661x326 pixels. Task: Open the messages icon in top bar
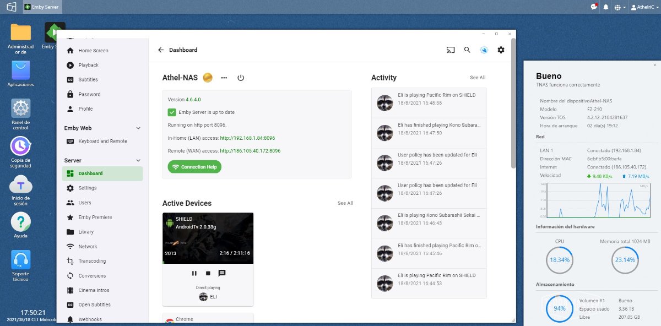(594, 7)
